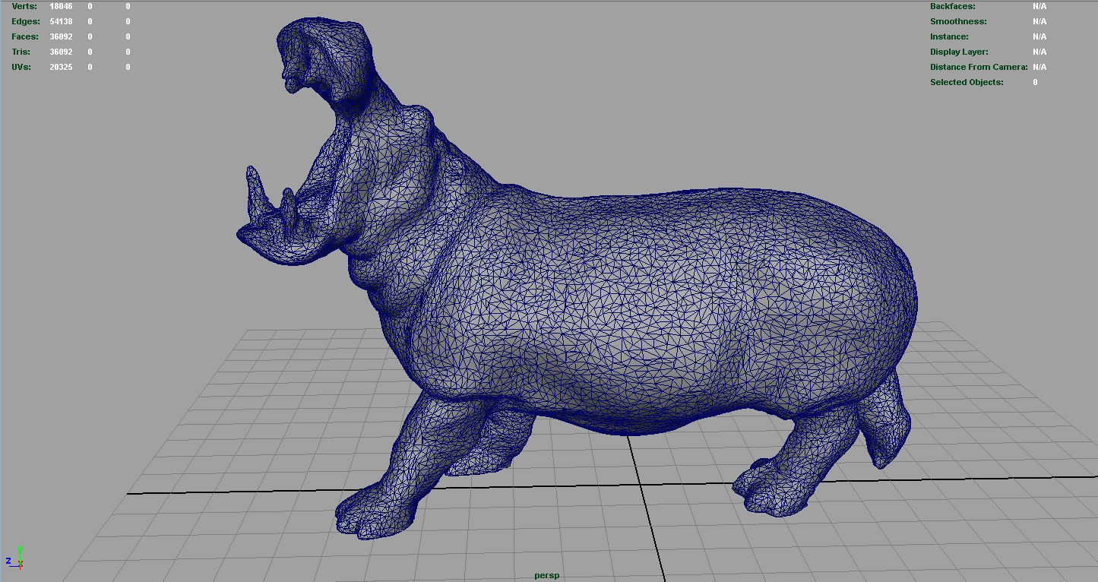Click the N/A value beside Instance
The width and height of the screenshot is (1098, 582).
(1039, 36)
